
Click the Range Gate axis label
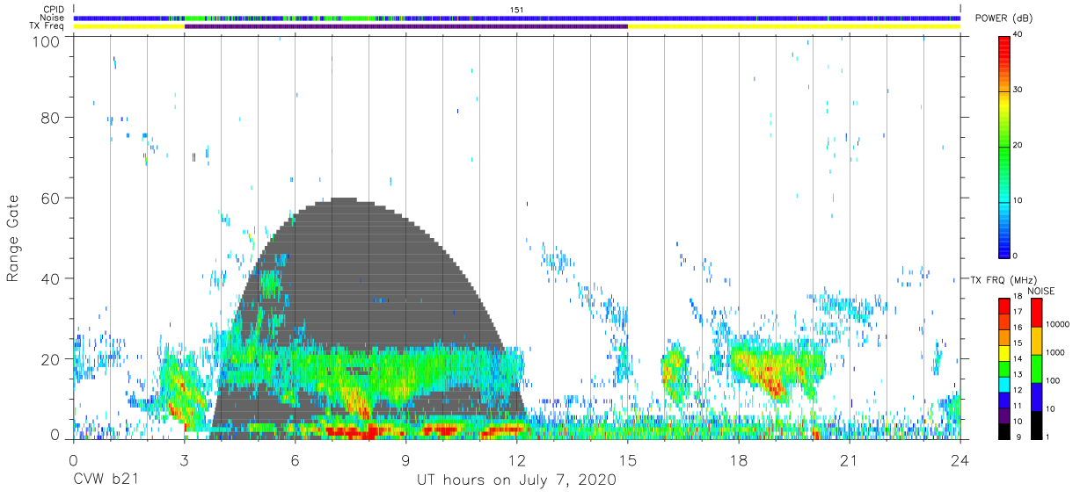tap(13, 238)
